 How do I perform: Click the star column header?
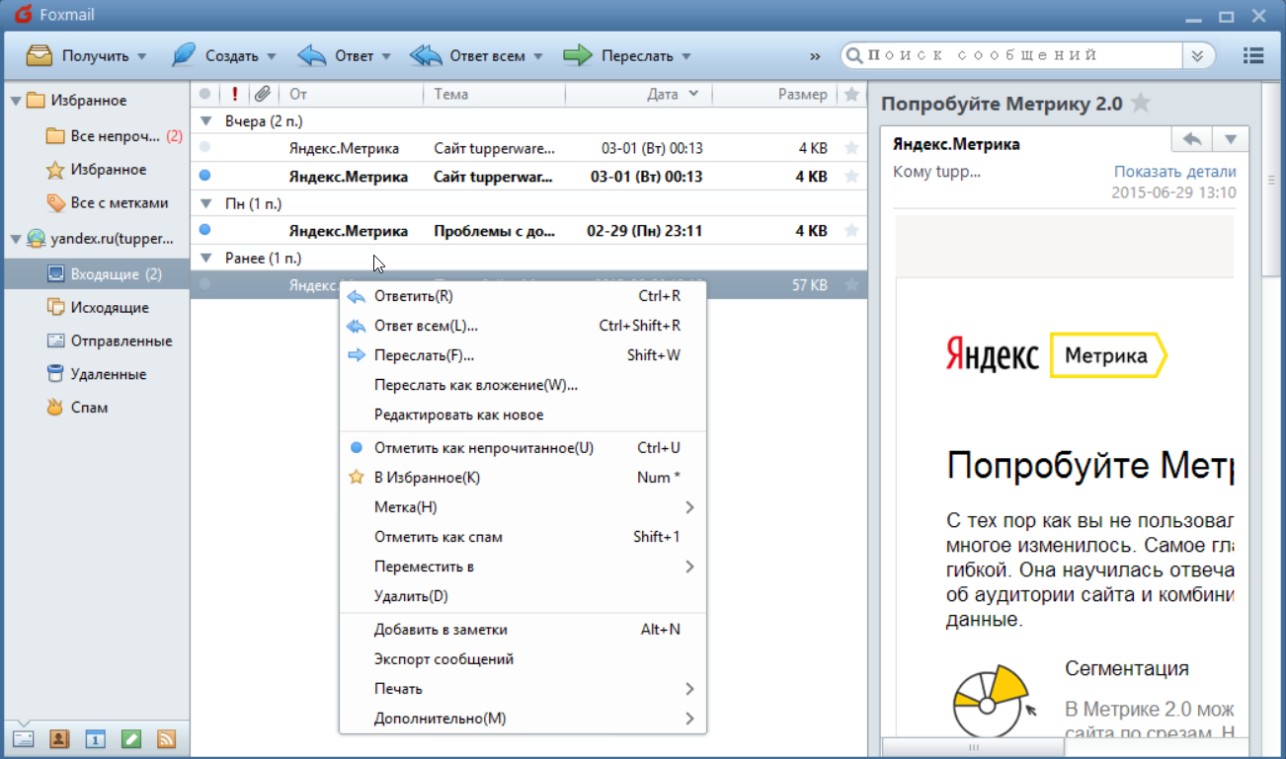point(851,95)
